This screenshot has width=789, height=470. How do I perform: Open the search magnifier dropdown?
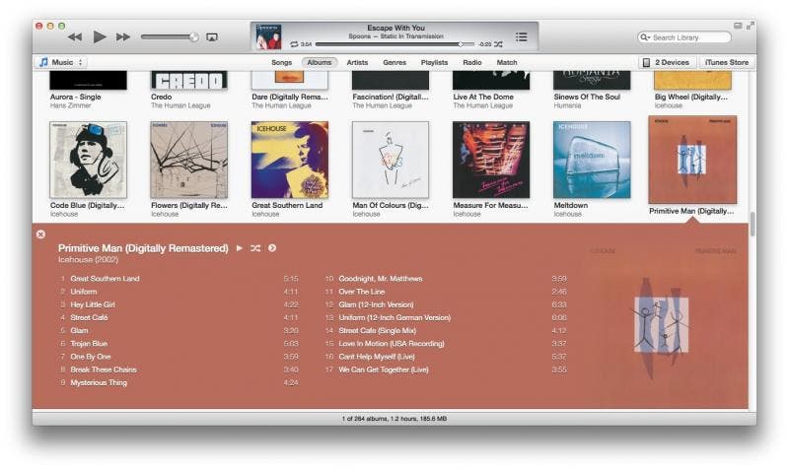click(645, 37)
